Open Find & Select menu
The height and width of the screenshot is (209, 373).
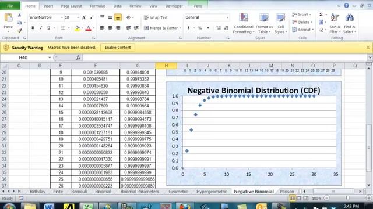click(x=350, y=23)
